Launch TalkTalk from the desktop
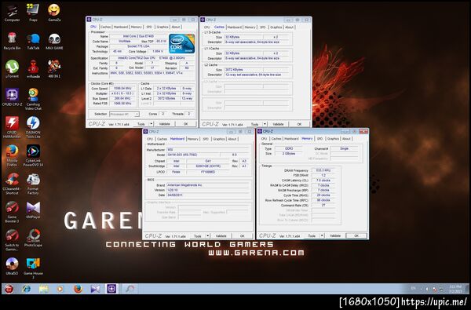The width and height of the screenshot is (471, 310). pyautogui.click(x=33, y=41)
